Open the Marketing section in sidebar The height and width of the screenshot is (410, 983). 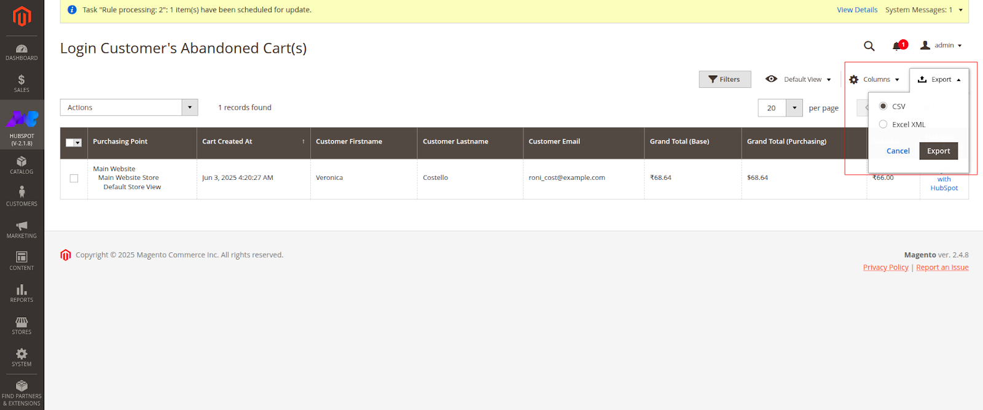click(x=22, y=229)
